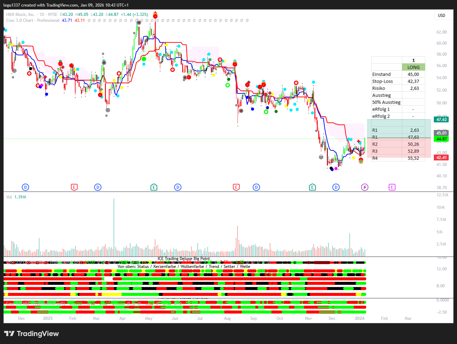Click the purple lightning bolt event marker
The width and height of the screenshot is (457, 344).
click(x=365, y=187)
